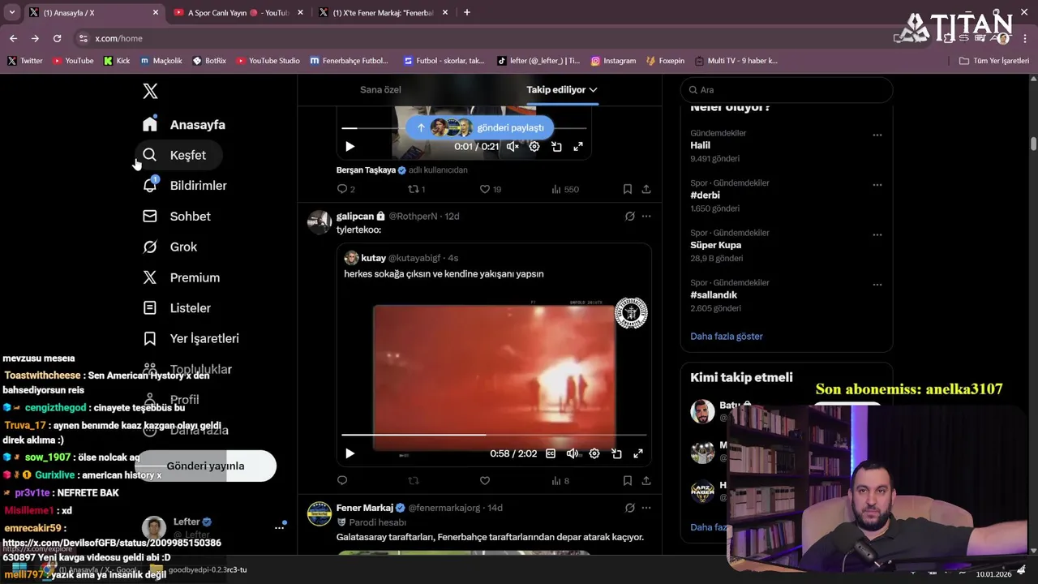This screenshot has height=584, width=1038.
Task: Open Listeler lists page
Action: 177,308
